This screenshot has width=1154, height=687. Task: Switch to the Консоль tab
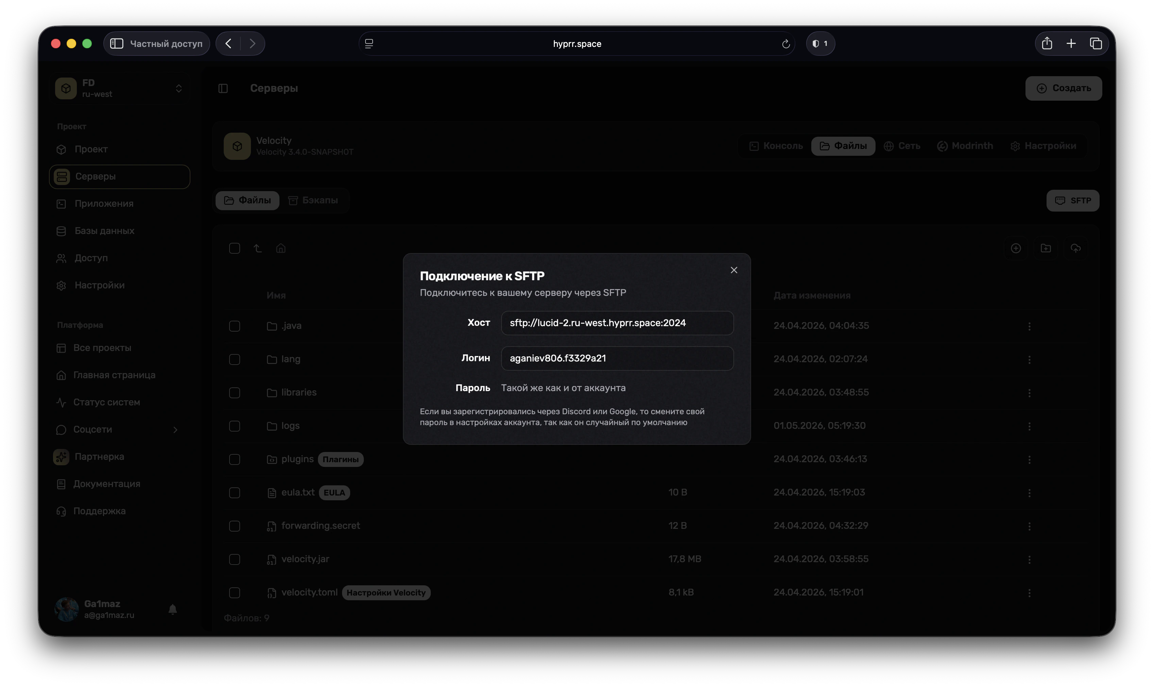click(776, 146)
